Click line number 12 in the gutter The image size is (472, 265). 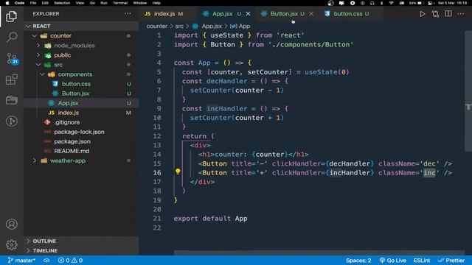[x=157, y=136]
